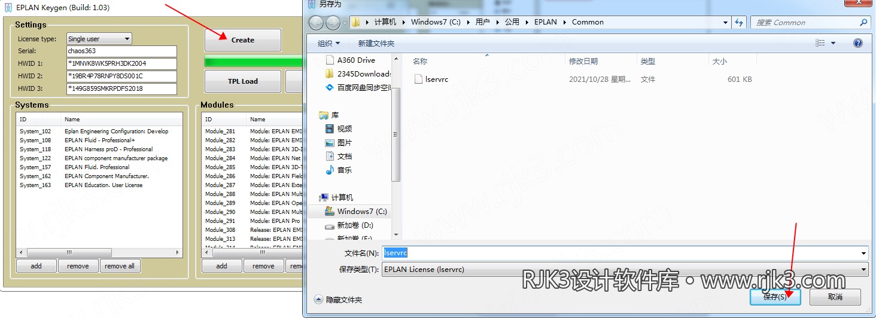This screenshot has width=876, height=318.
Task: Click 隐藏文件夹 toggle
Action: 339,299
